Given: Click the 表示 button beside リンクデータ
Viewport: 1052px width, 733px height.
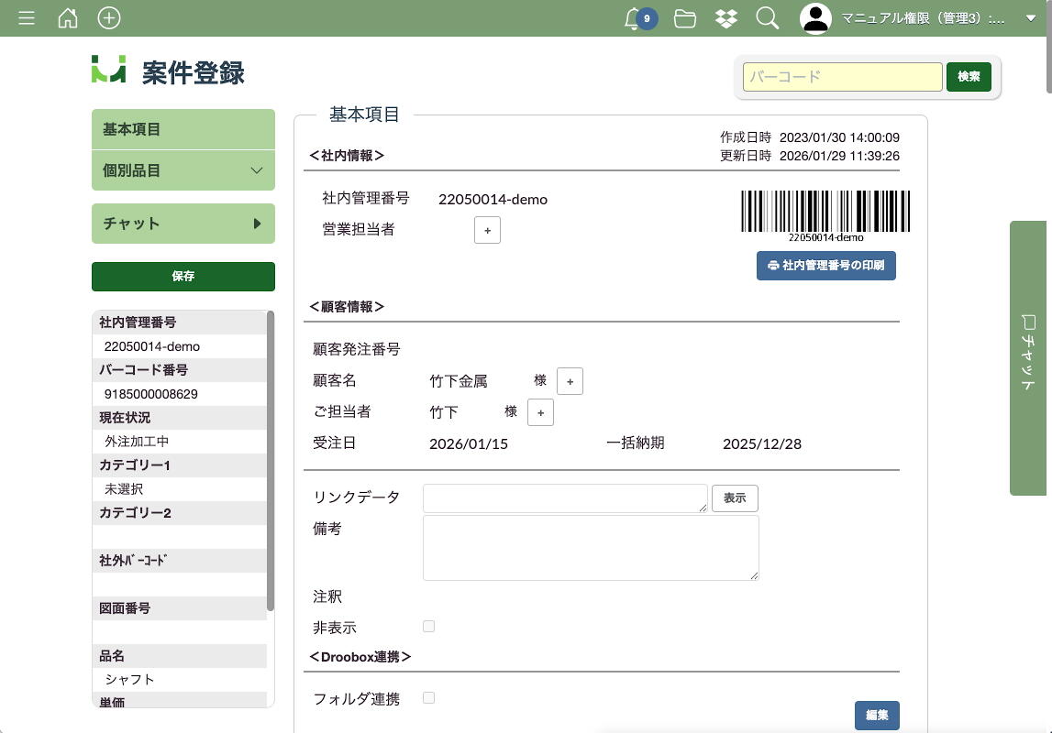Looking at the screenshot, I should point(735,498).
